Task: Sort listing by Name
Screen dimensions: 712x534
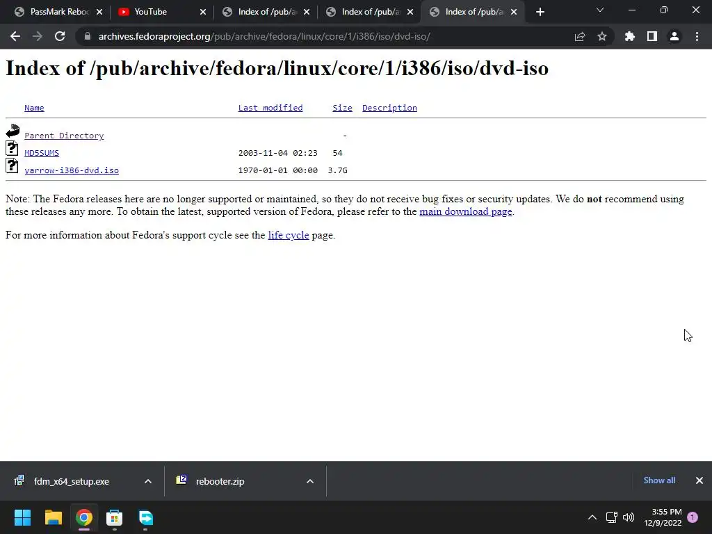Action: tap(34, 108)
